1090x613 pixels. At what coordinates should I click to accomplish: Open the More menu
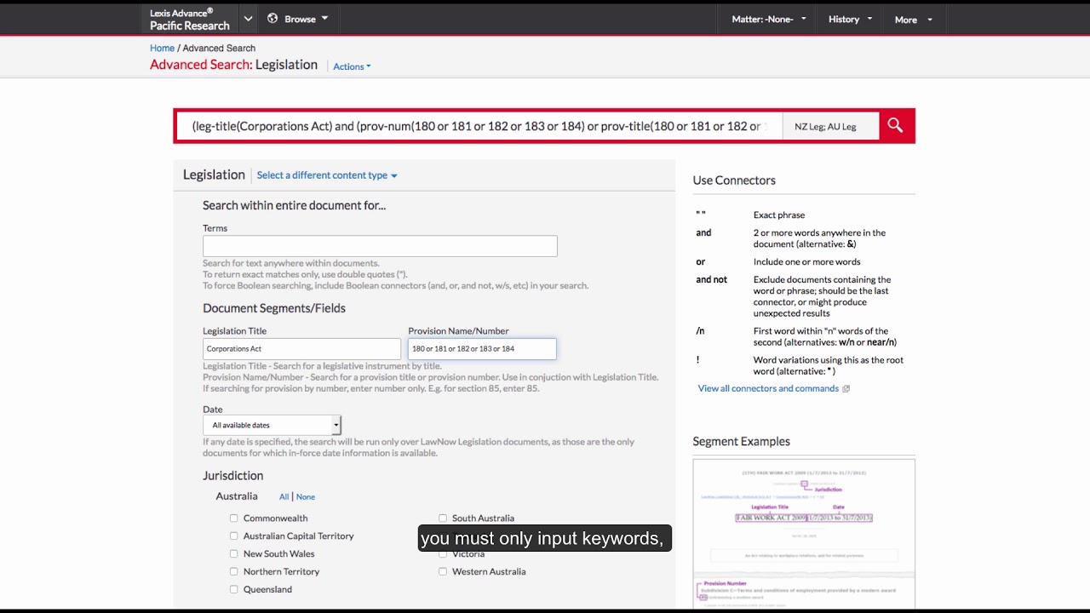pos(913,20)
